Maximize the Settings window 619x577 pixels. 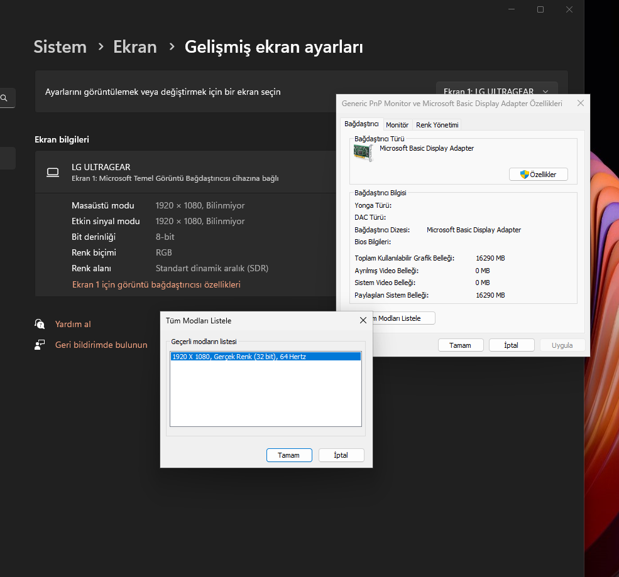click(x=540, y=9)
